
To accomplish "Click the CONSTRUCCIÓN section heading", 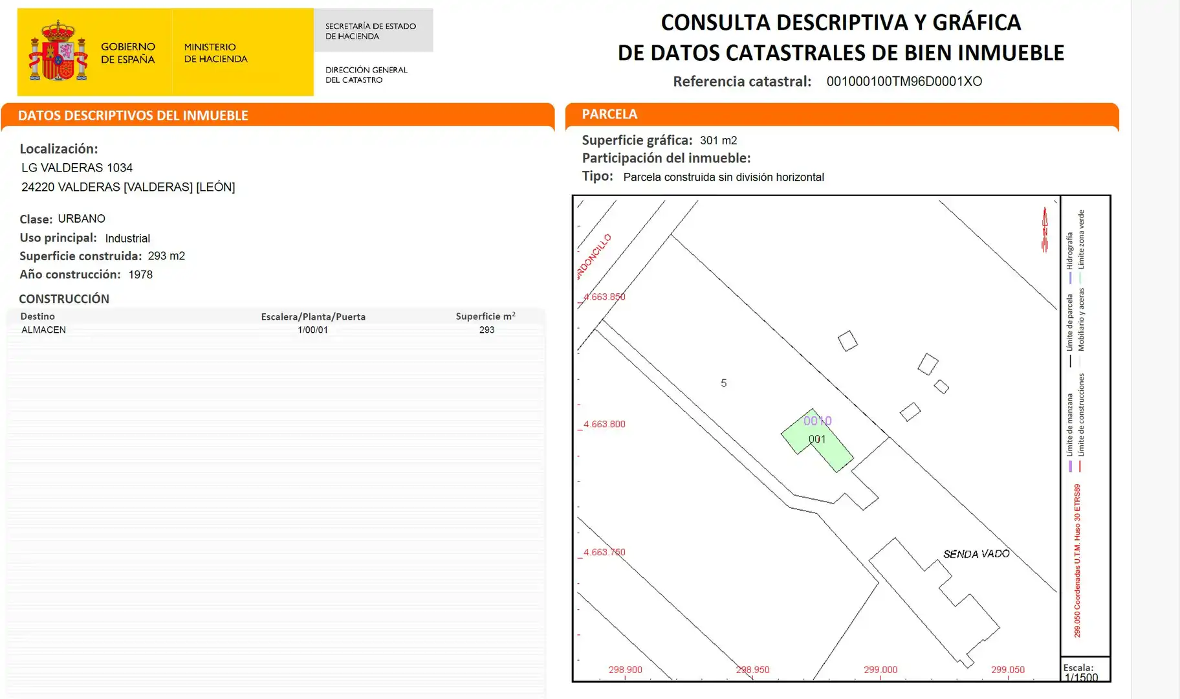I will (x=64, y=299).
